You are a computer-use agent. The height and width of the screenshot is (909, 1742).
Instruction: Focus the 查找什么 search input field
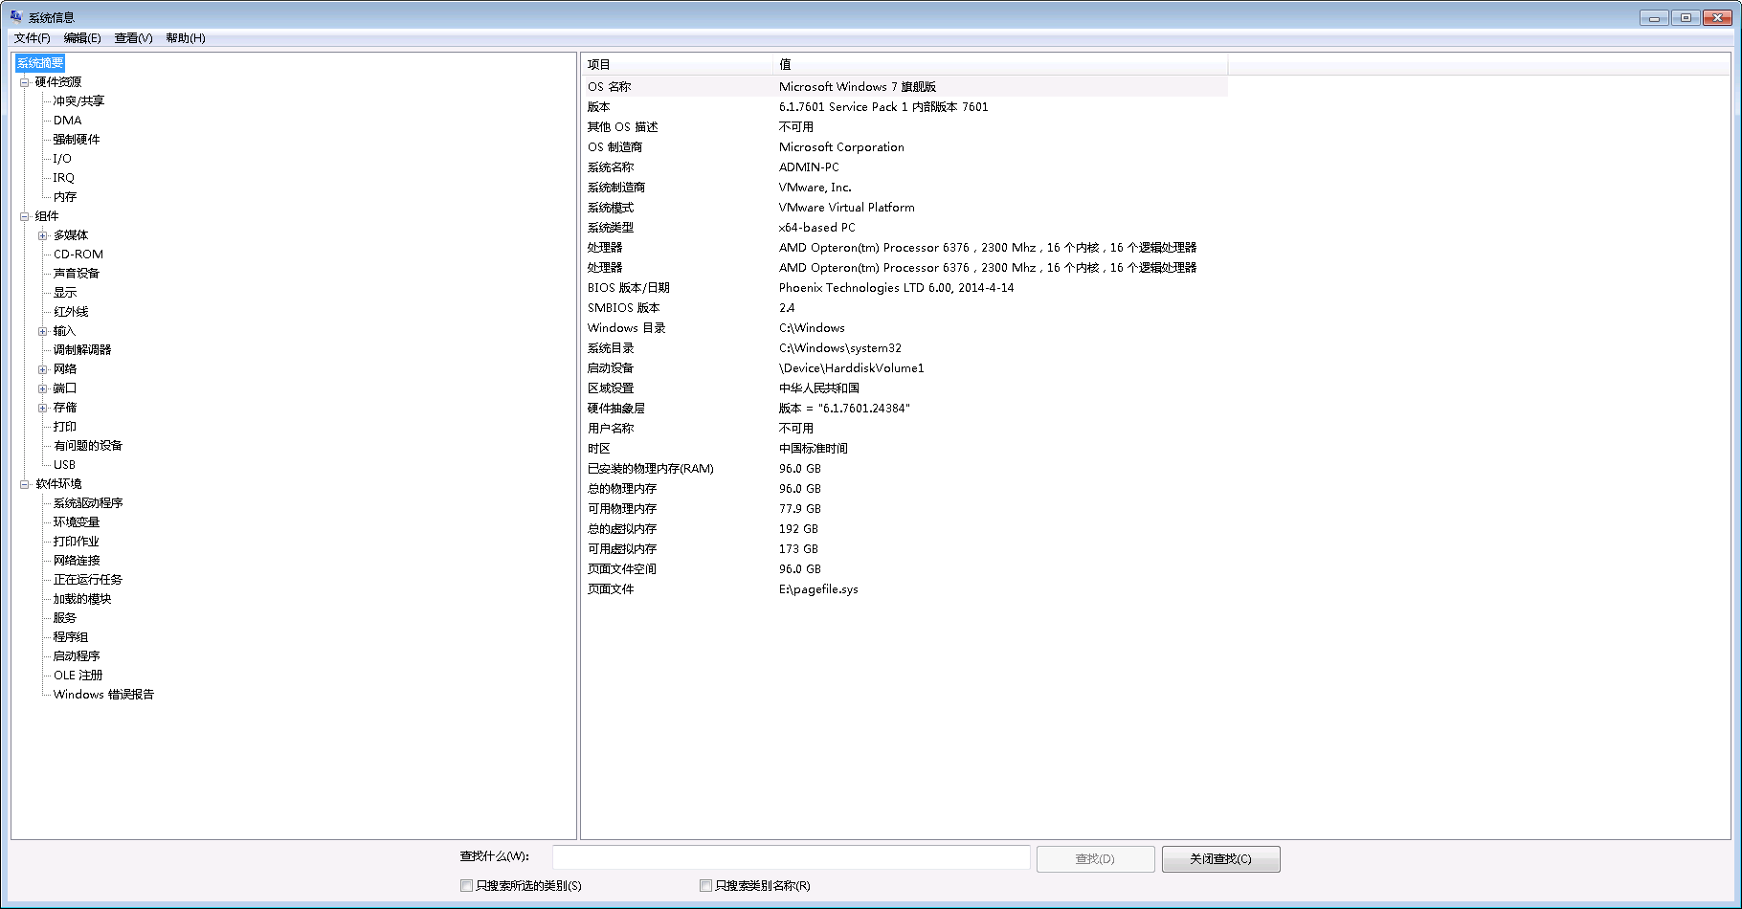tap(792, 857)
